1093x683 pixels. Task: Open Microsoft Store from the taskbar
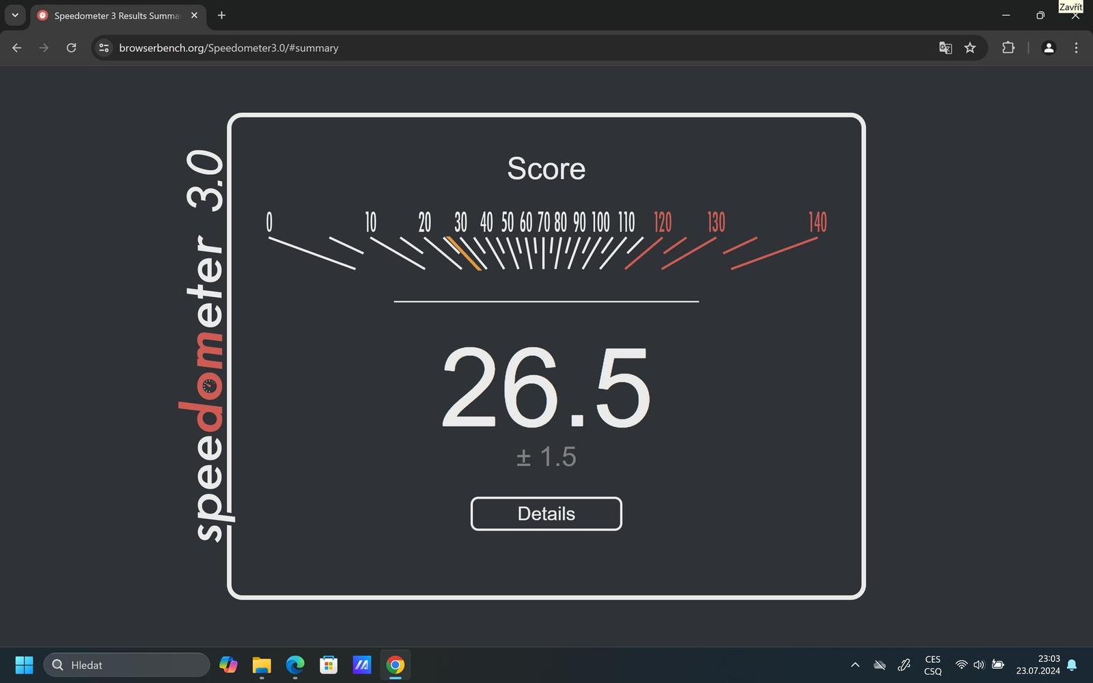coord(329,665)
